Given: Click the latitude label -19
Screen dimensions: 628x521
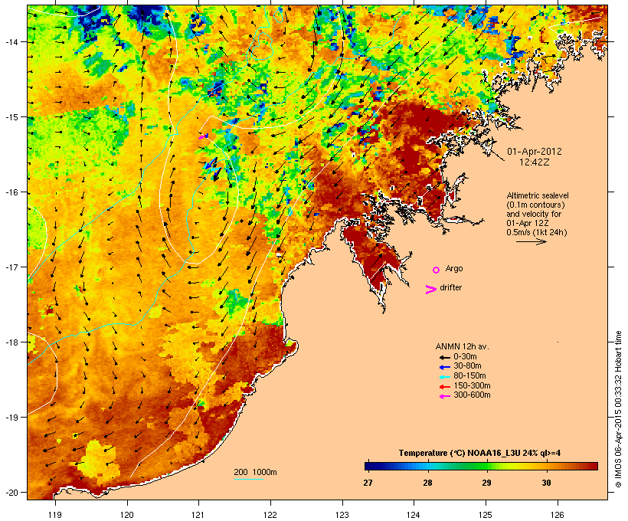Looking at the screenshot, I should [11, 418].
